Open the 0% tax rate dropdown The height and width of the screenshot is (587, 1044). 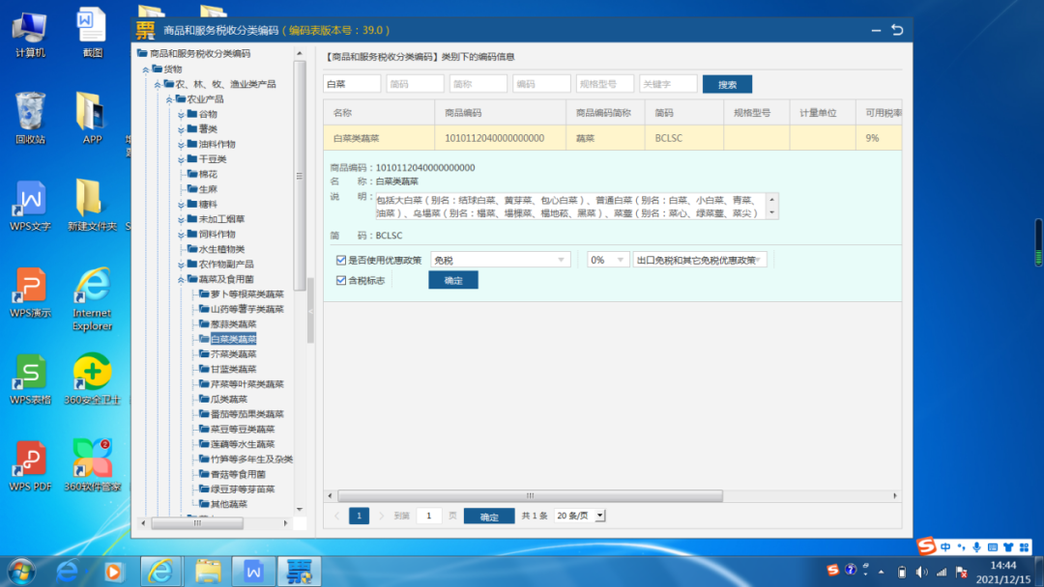click(x=607, y=260)
